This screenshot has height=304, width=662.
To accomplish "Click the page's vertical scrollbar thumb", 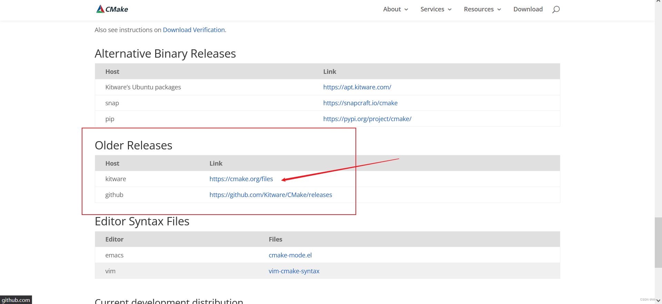I will coord(658,242).
